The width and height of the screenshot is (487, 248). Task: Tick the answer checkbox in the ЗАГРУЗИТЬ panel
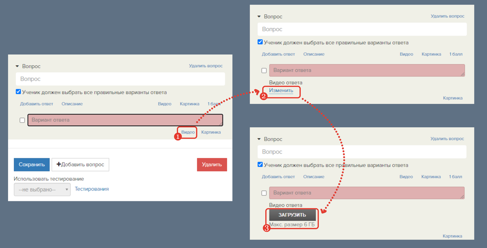(264, 193)
